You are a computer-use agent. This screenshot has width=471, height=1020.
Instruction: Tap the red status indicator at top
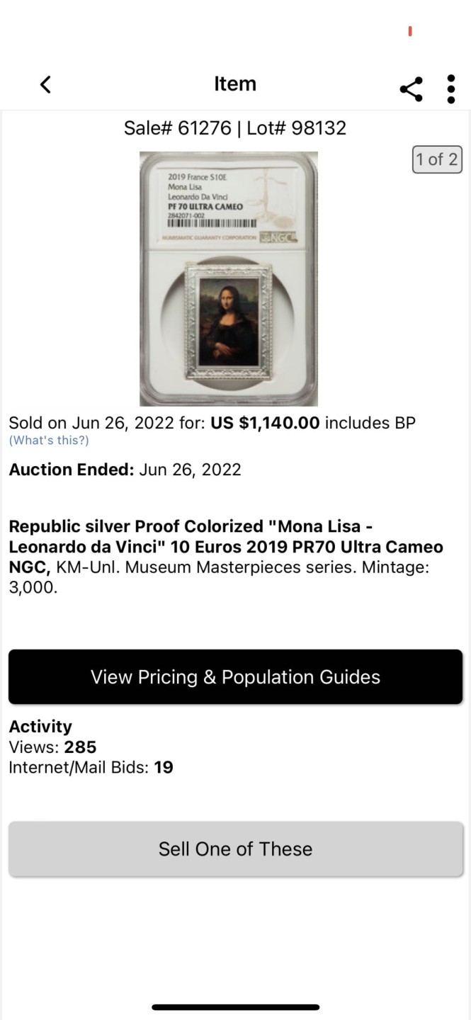(410, 31)
